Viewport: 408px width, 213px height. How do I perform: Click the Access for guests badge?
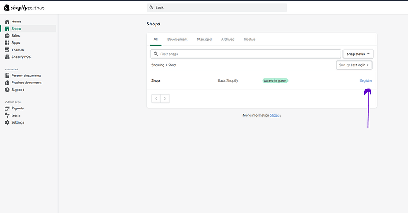[x=275, y=80]
